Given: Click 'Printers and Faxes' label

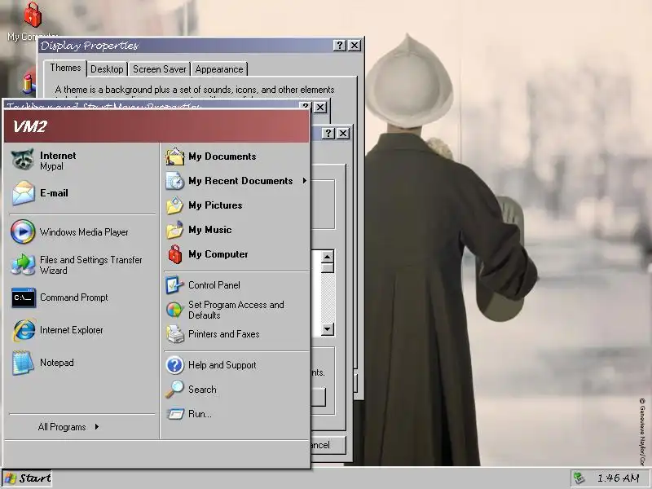Looking at the screenshot, I should coord(223,334).
